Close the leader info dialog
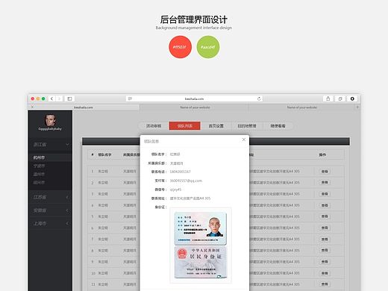 tap(244, 140)
